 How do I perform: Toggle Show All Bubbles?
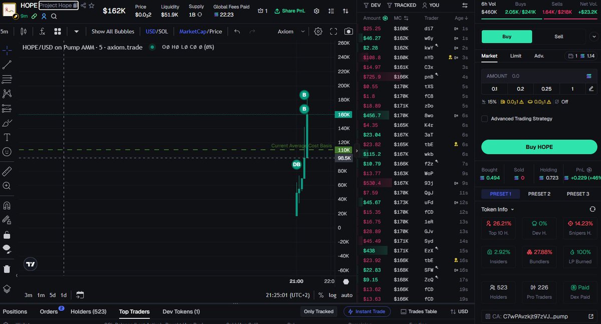pyautogui.click(x=113, y=32)
